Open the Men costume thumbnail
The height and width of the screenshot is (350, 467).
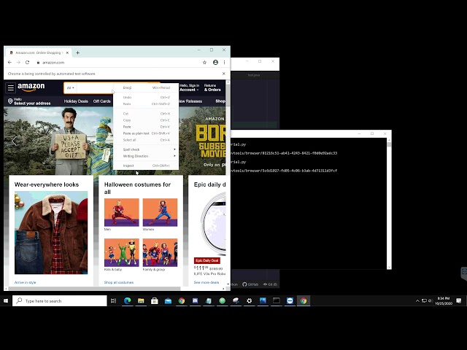point(122,212)
